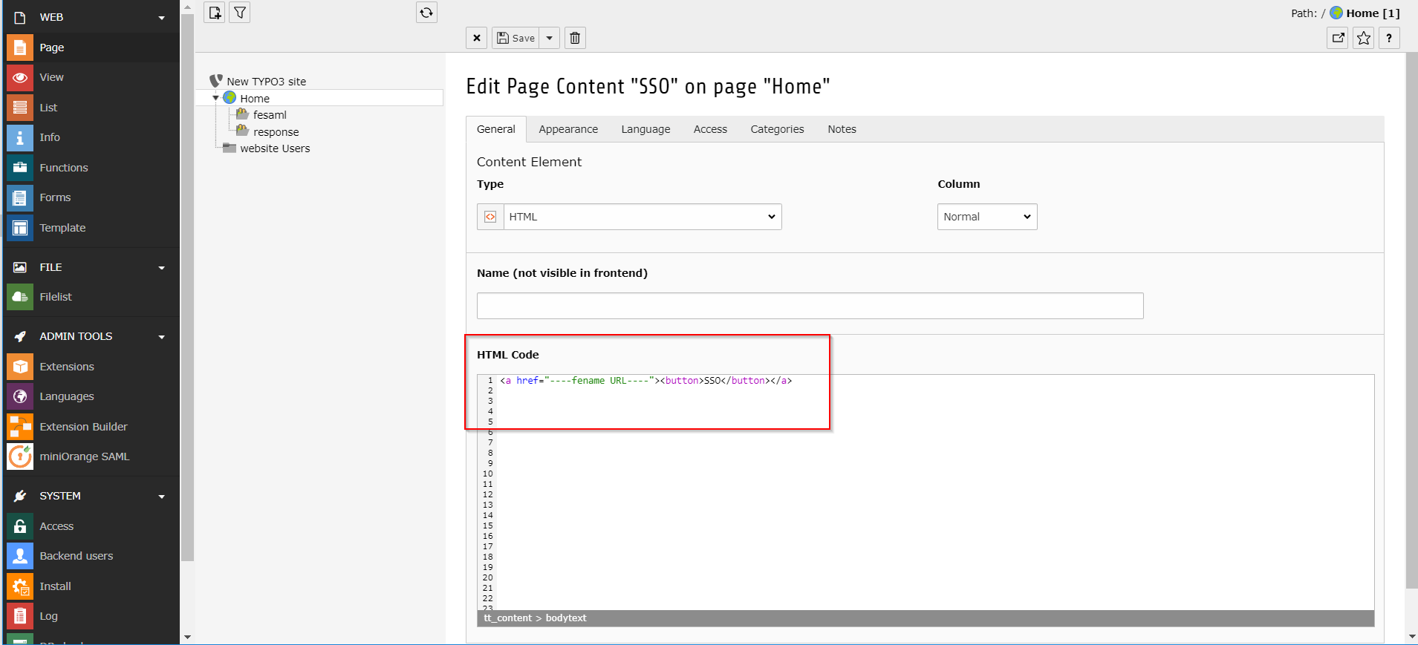This screenshot has width=1418, height=645.
Task: Open the help question mark button
Action: (x=1389, y=38)
